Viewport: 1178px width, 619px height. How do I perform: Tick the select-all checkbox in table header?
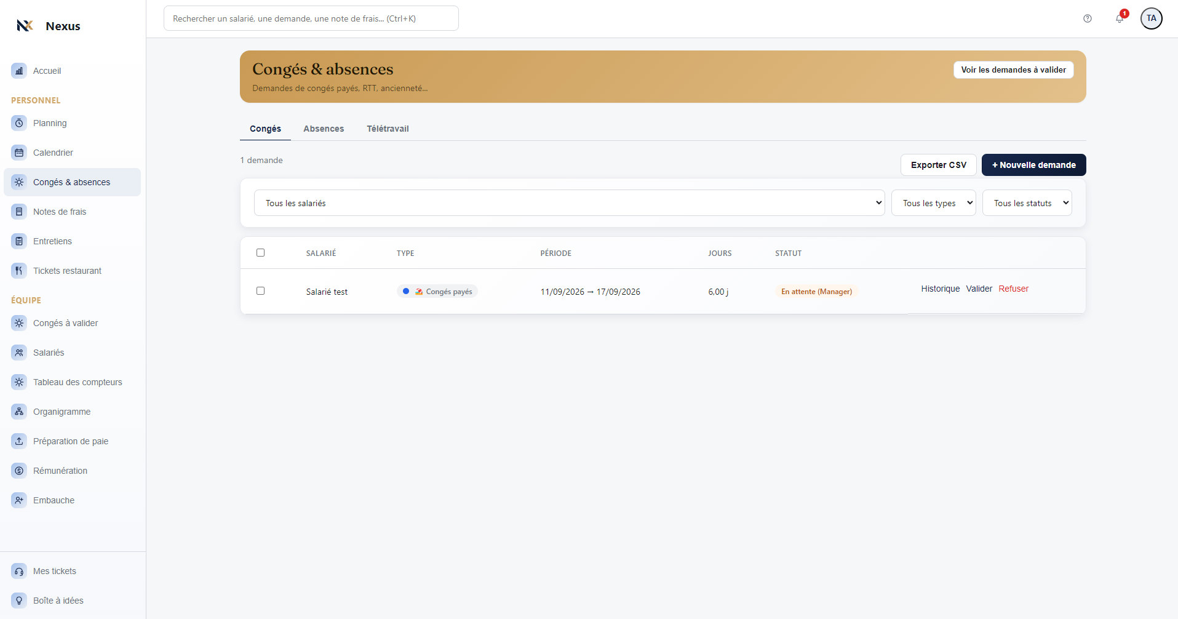pyautogui.click(x=261, y=253)
